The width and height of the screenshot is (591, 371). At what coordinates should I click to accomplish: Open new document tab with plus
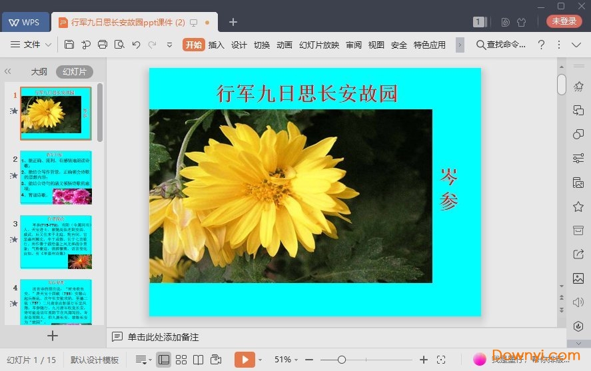coord(233,22)
